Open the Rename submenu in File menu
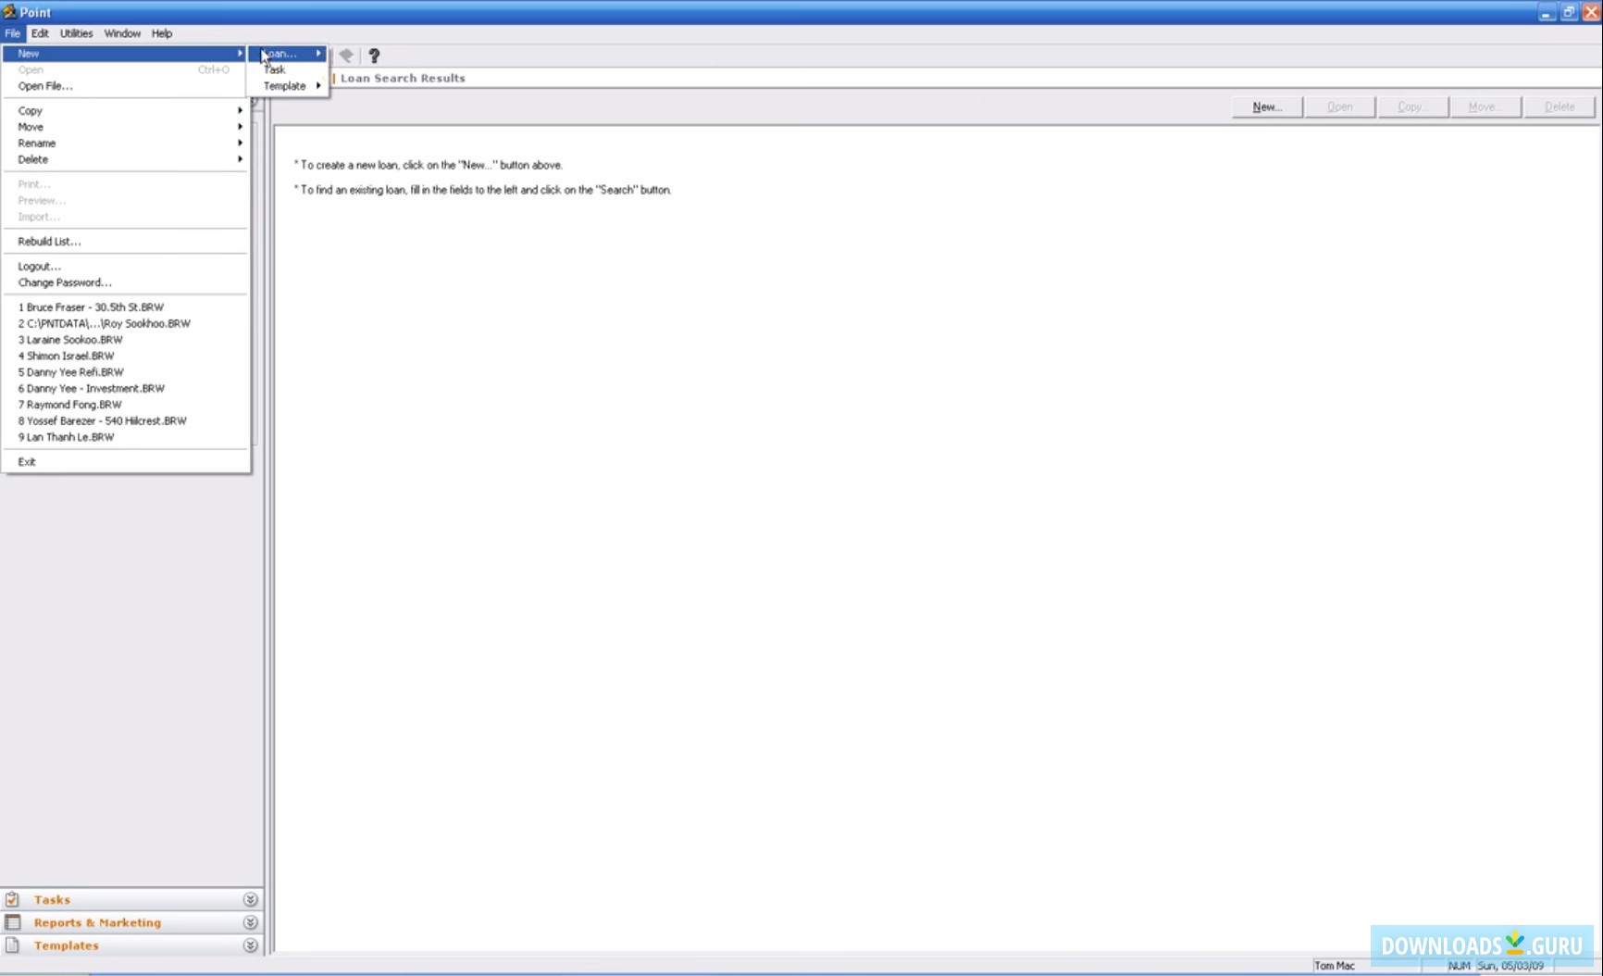The height and width of the screenshot is (976, 1603). [x=126, y=144]
